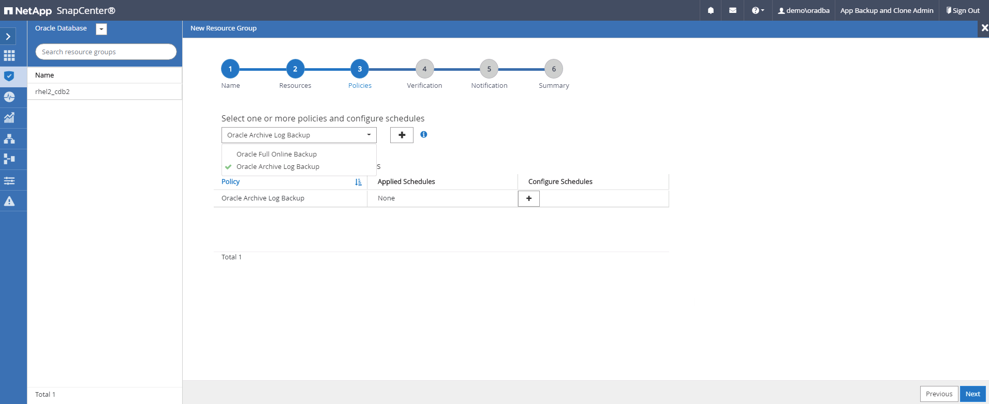Click the Next button
The image size is (989, 404).
tap(973, 394)
